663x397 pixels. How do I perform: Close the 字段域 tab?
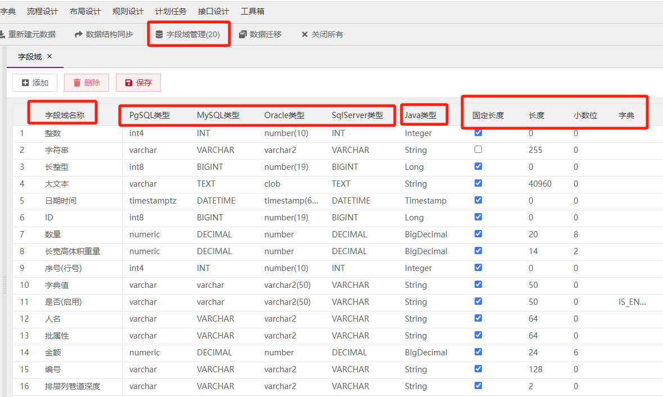pos(49,56)
